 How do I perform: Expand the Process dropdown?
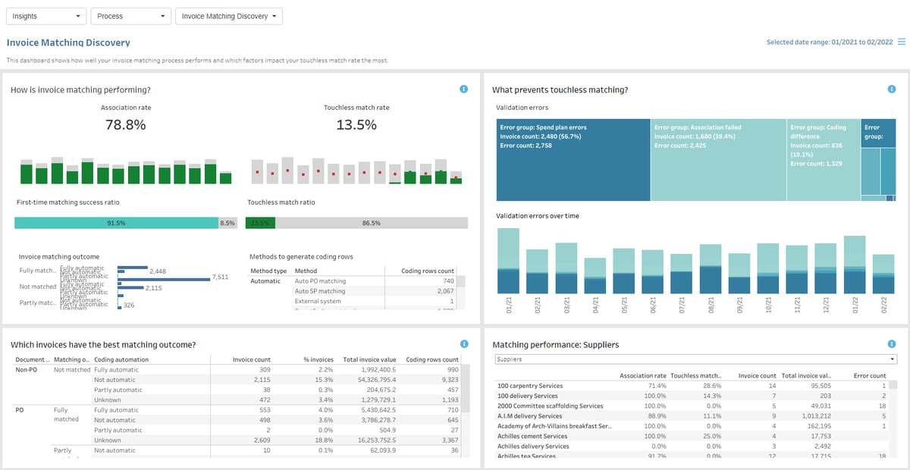point(130,16)
